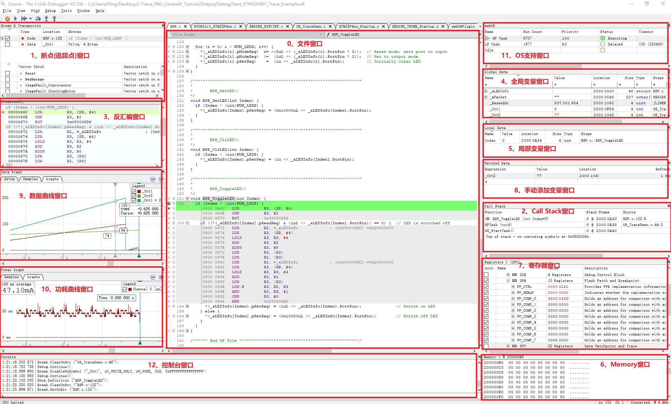
Task: Expand the DCB register group
Action: point(508,275)
